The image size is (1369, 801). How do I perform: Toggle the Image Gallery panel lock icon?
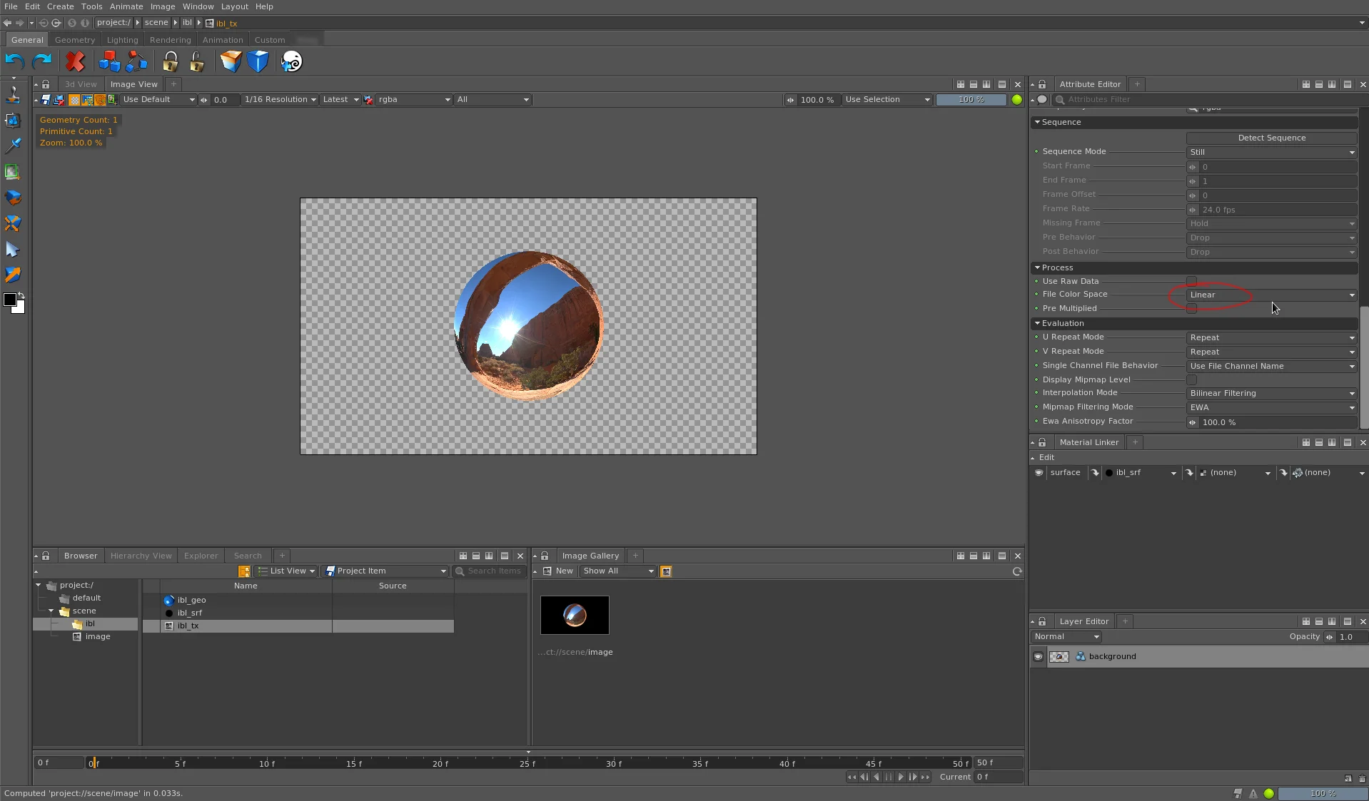click(545, 556)
